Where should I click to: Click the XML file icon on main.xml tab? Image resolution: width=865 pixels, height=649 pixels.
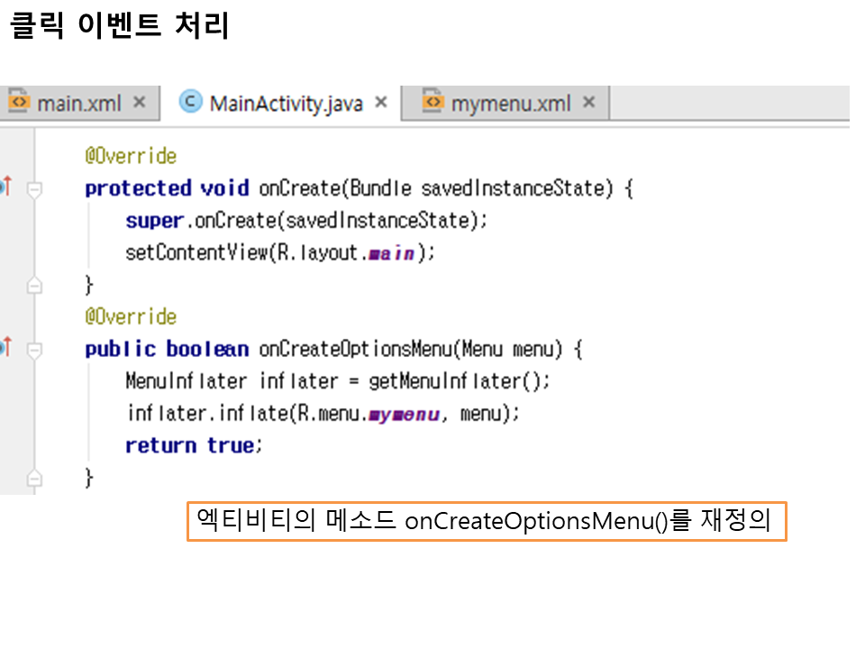(x=19, y=102)
